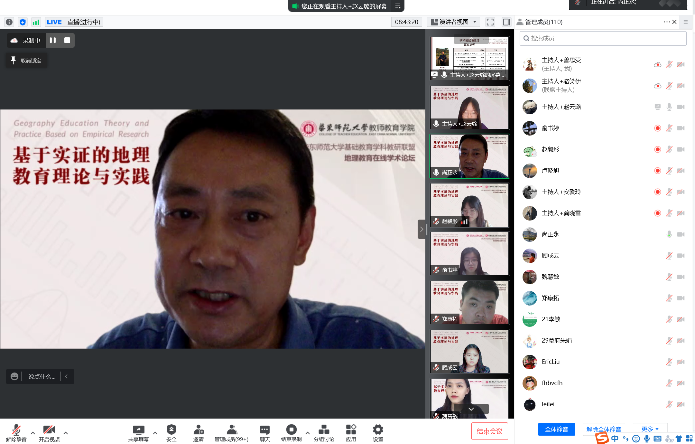Viewport: 695px width, 444px height.
Task: Open the 更多 dropdown in member panel
Action: [x=650, y=429]
